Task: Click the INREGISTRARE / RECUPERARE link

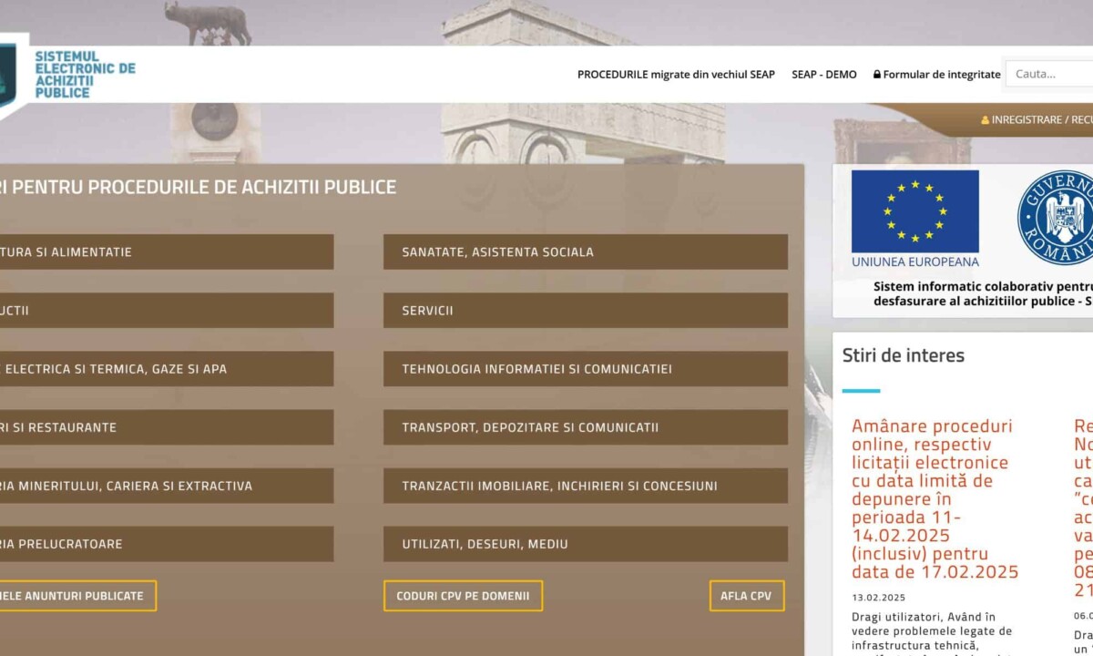Action: point(1041,120)
